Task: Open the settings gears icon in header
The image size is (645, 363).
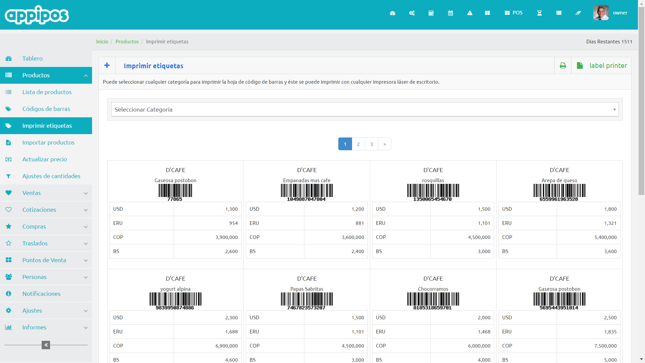Action: [x=412, y=13]
